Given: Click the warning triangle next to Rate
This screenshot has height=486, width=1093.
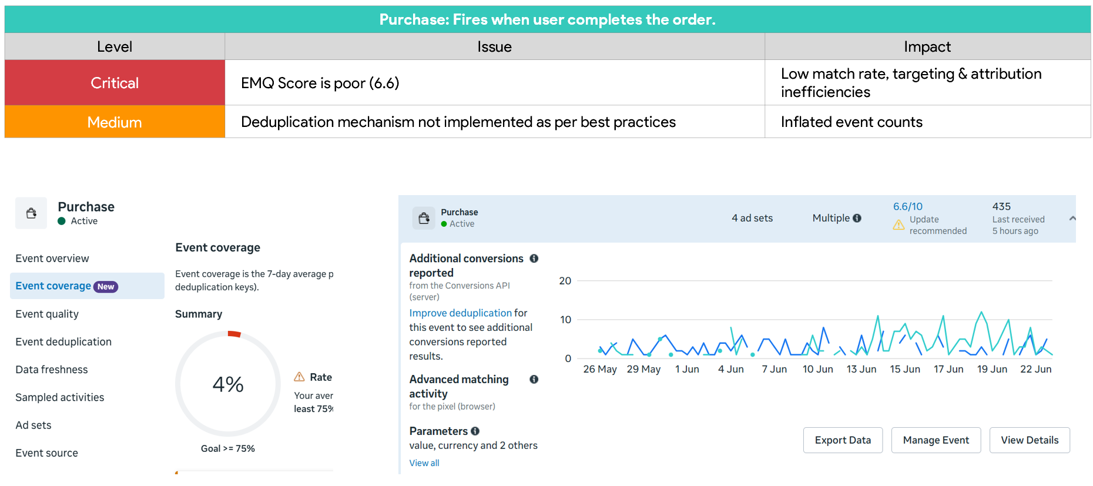Looking at the screenshot, I should coord(299,377).
